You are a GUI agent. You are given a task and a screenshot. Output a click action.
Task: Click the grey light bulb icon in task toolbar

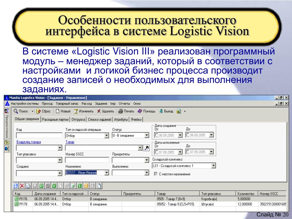(35, 186)
